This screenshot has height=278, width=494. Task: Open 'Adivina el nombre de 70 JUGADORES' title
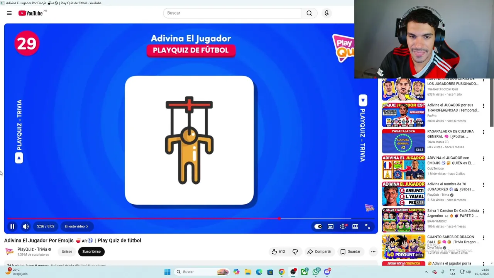click(x=451, y=187)
